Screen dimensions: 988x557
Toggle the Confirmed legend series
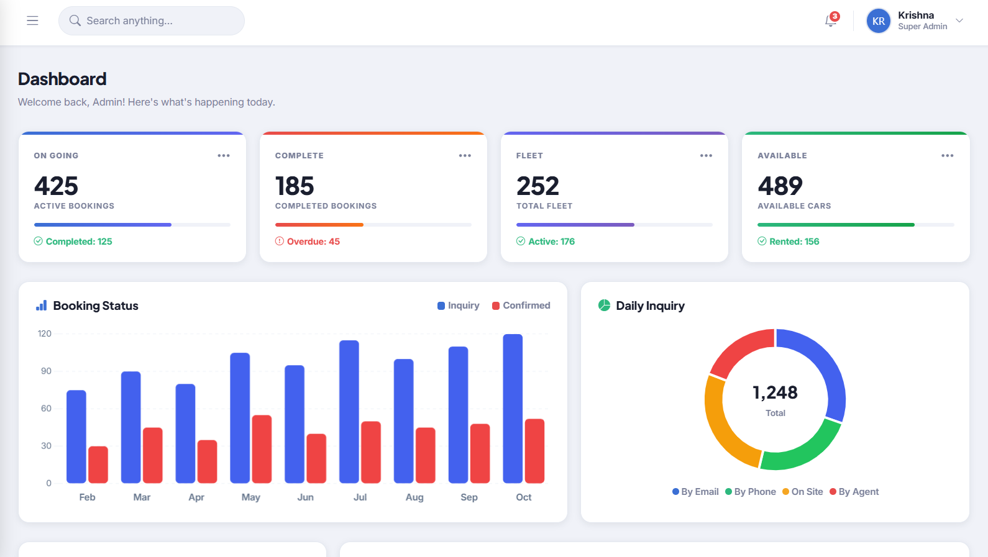tap(521, 306)
